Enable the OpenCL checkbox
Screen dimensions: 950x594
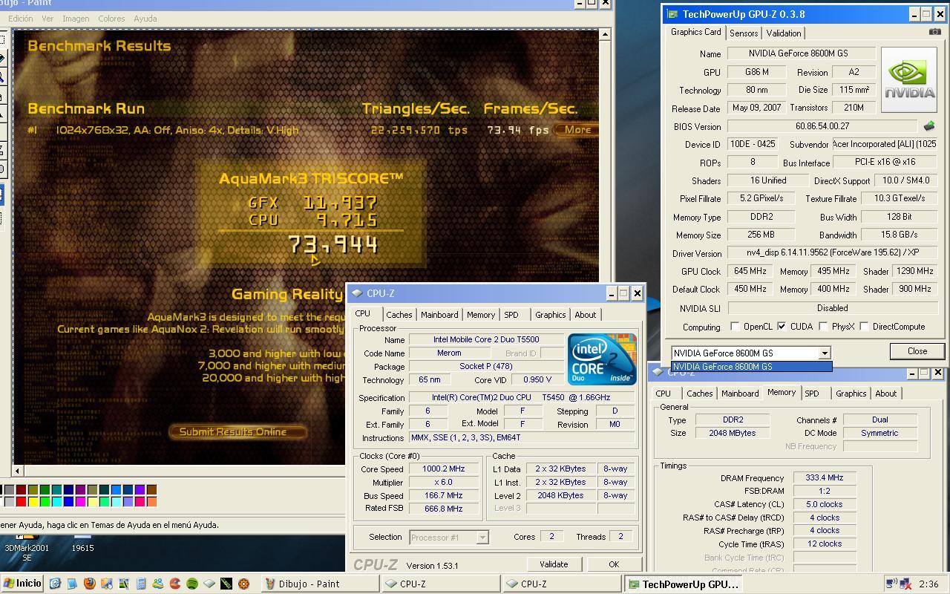click(735, 327)
